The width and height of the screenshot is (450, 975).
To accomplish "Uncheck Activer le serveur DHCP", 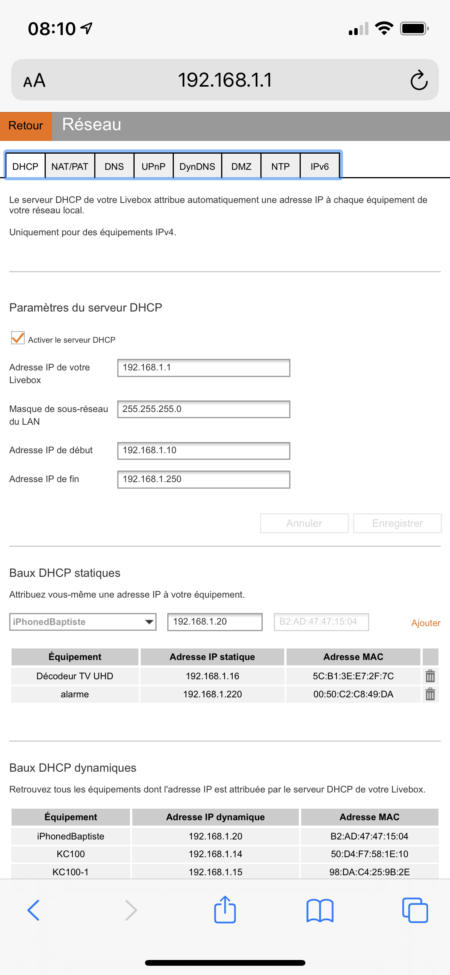I will (x=18, y=338).
